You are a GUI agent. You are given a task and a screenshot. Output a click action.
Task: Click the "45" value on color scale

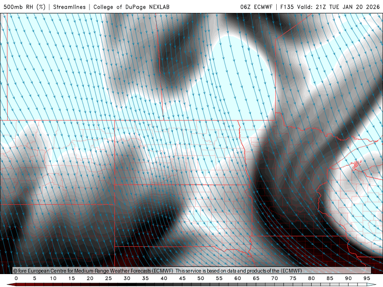point(182,278)
